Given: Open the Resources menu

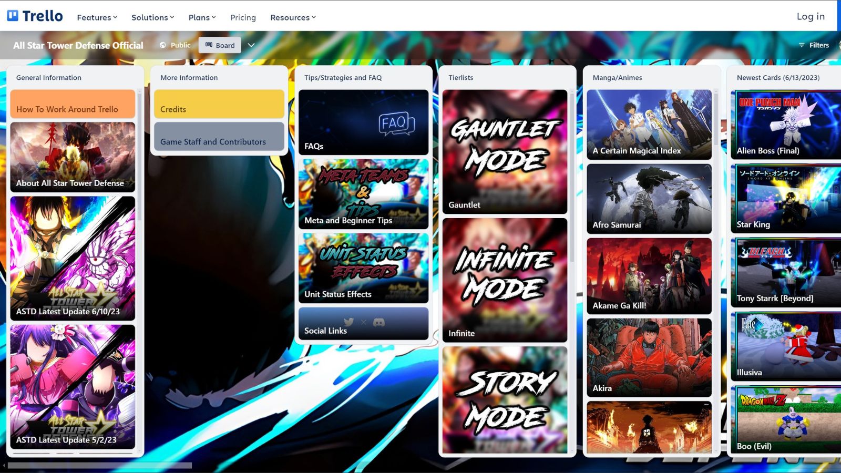Looking at the screenshot, I should [293, 17].
